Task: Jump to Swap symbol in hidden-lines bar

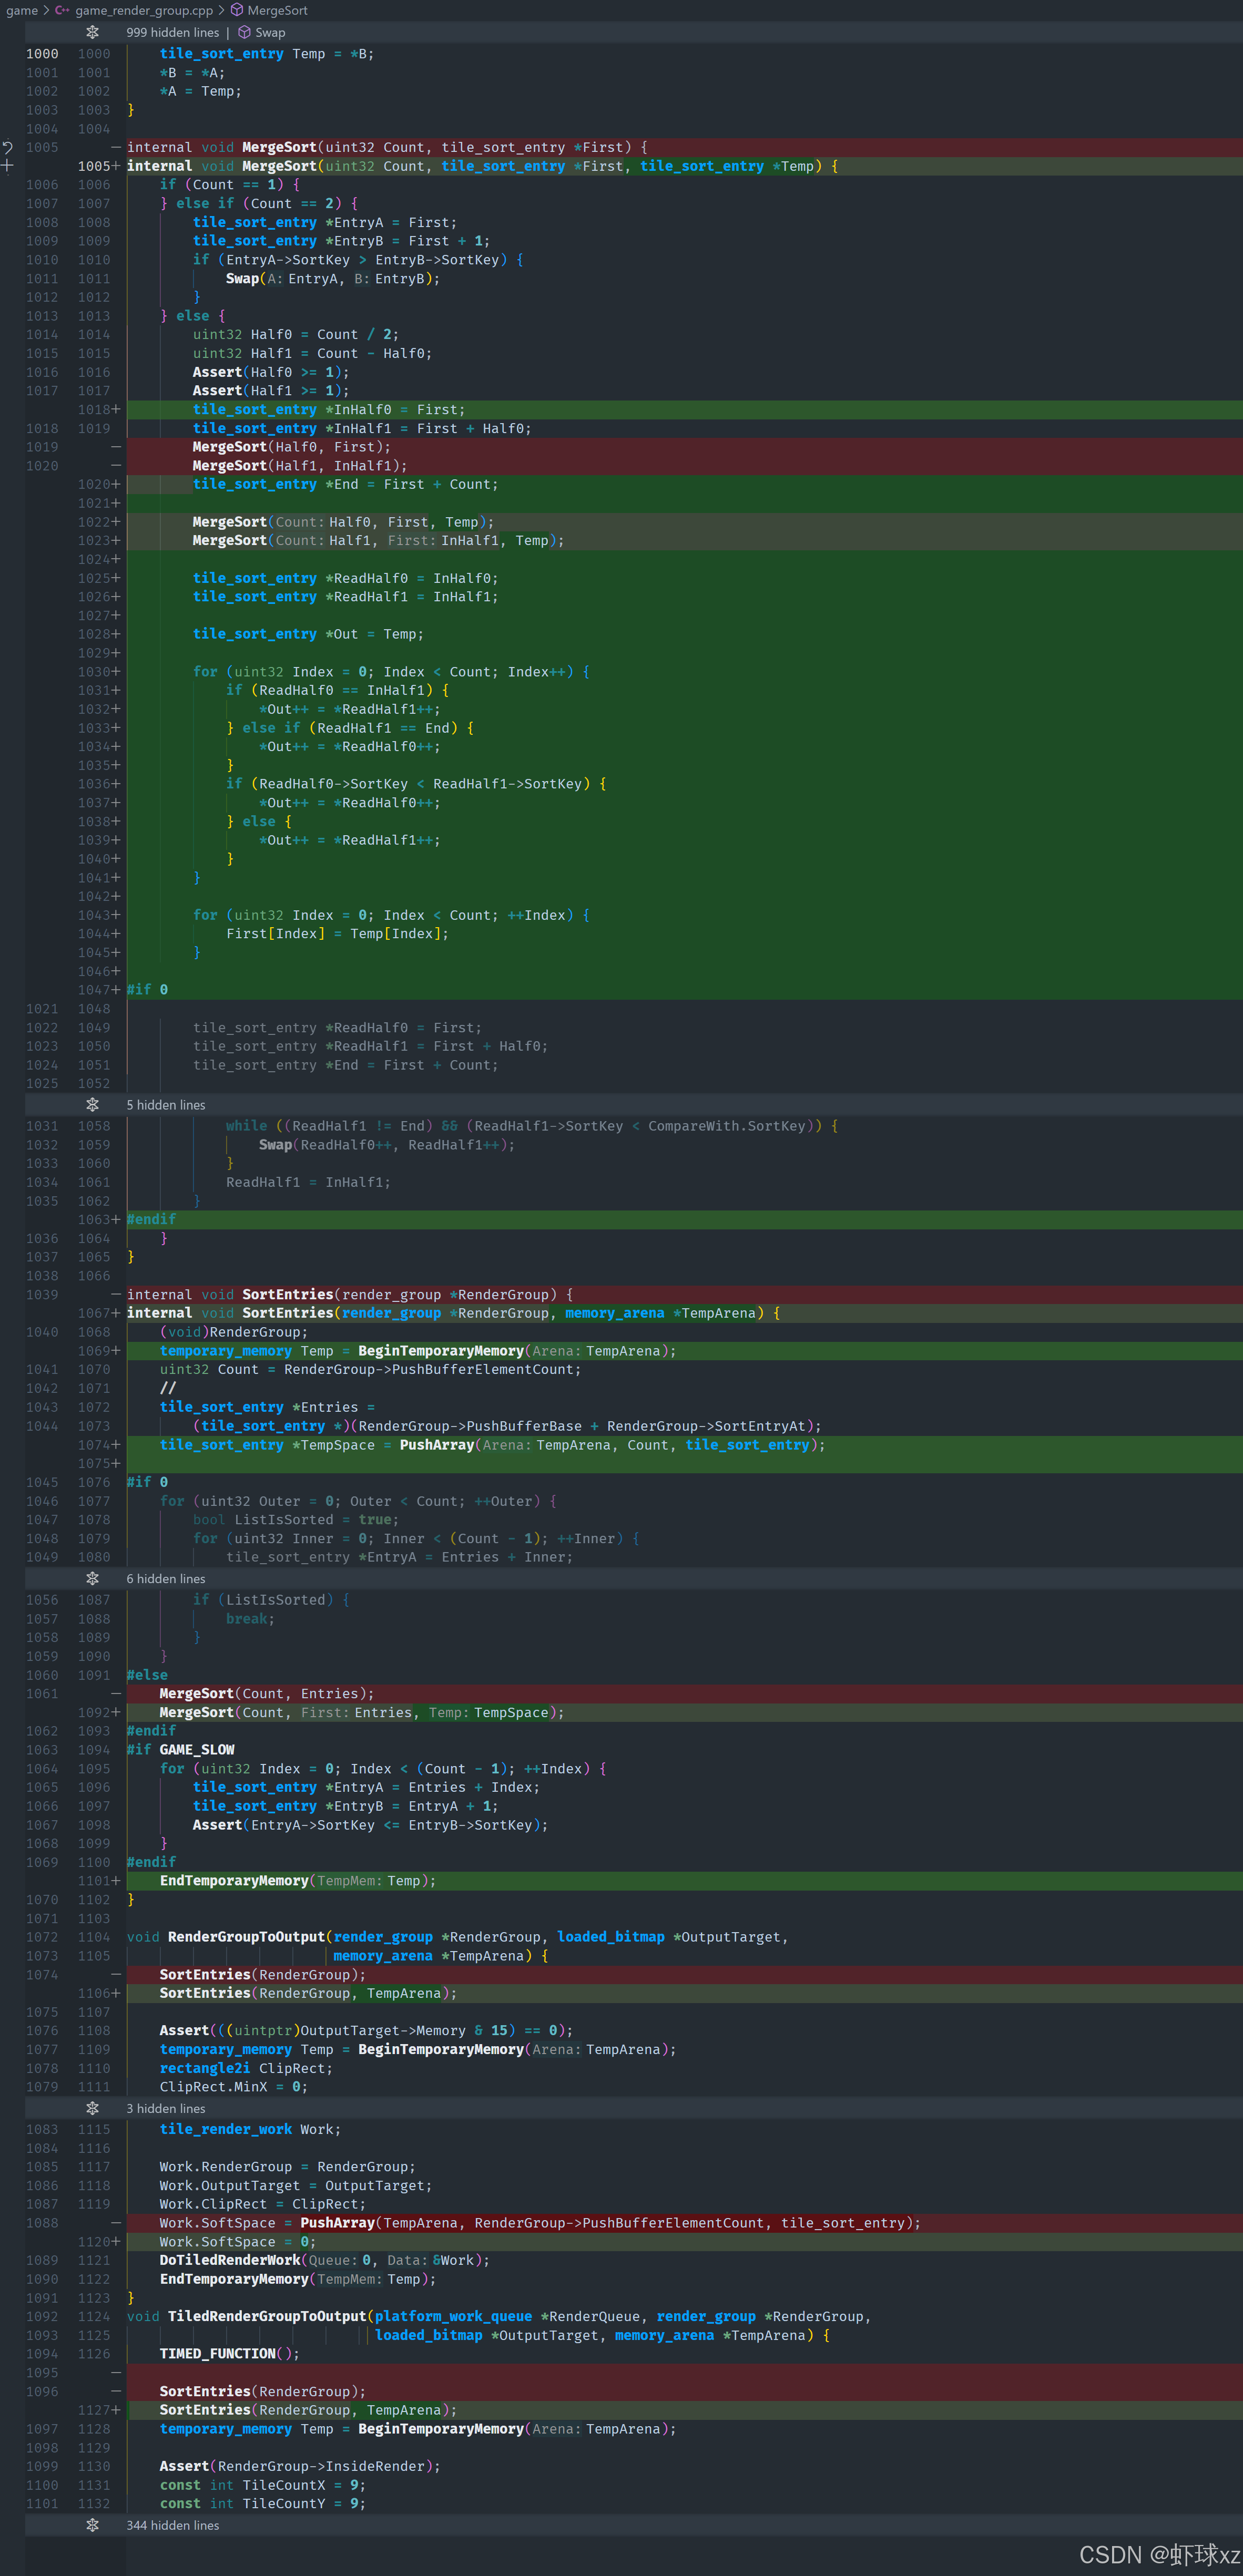Action: (270, 32)
